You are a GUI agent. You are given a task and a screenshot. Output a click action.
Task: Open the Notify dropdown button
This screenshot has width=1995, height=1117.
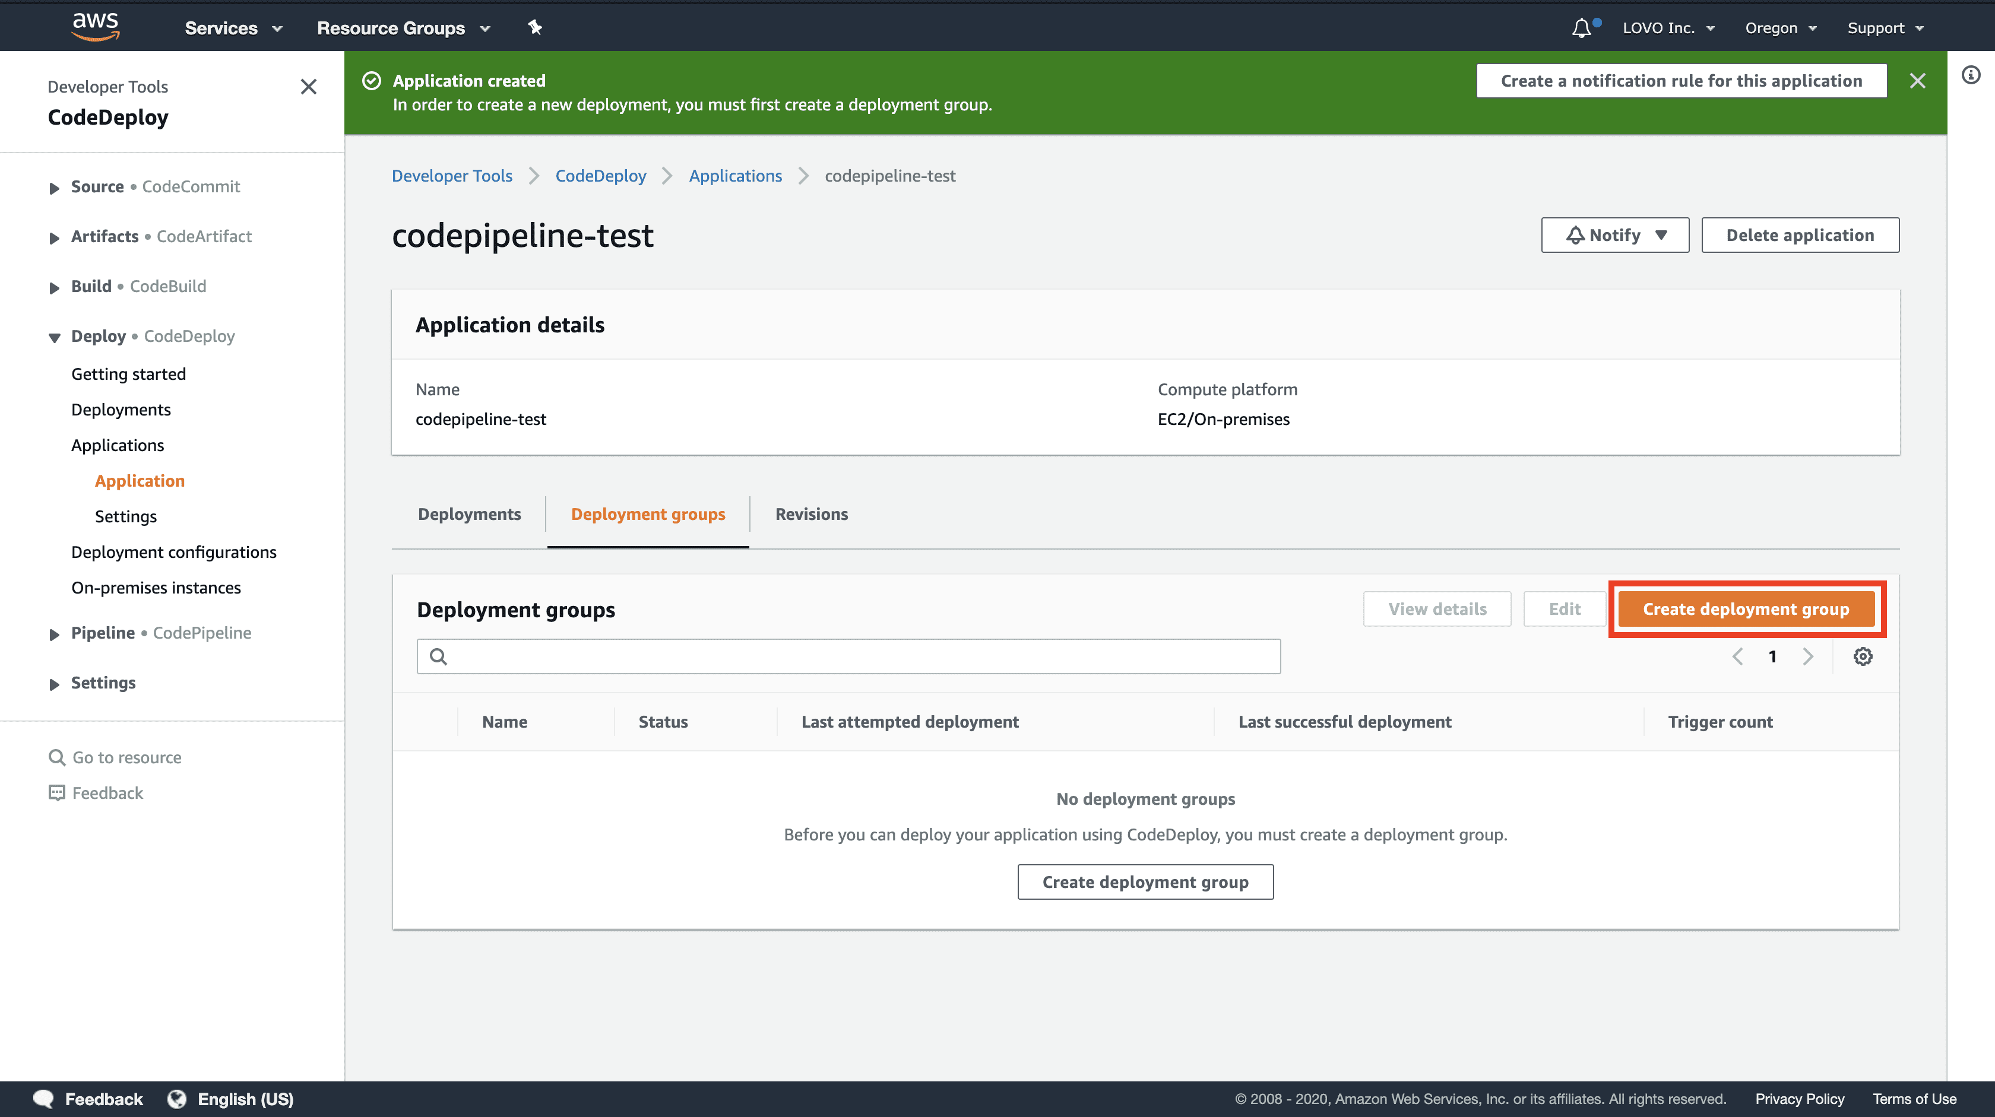pyautogui.click(x=1615, y=235)
